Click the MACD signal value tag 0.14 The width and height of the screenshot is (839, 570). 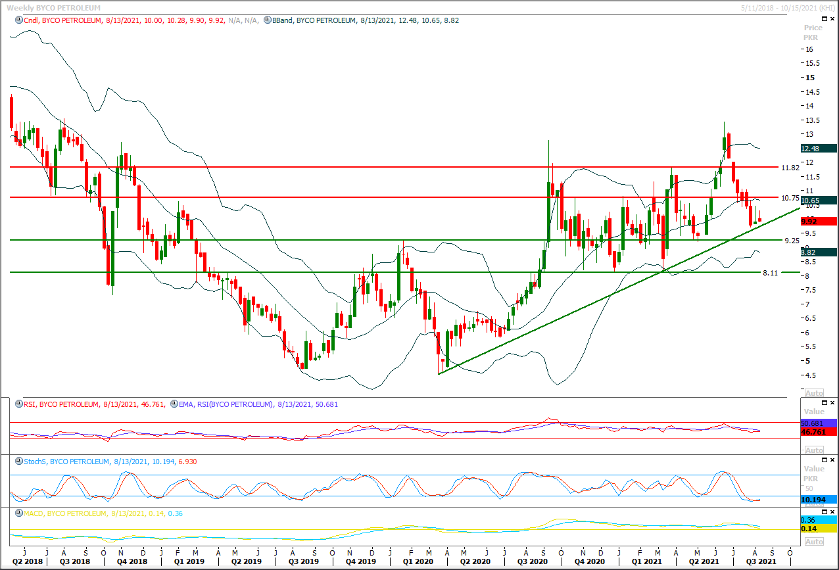point(818,529)
